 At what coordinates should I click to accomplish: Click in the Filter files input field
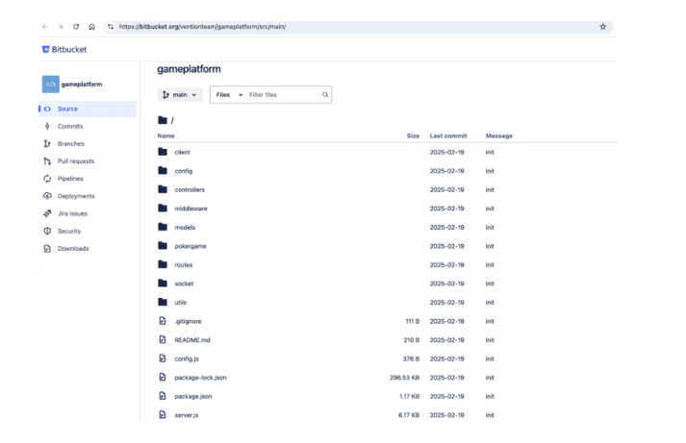click(283, 95)
